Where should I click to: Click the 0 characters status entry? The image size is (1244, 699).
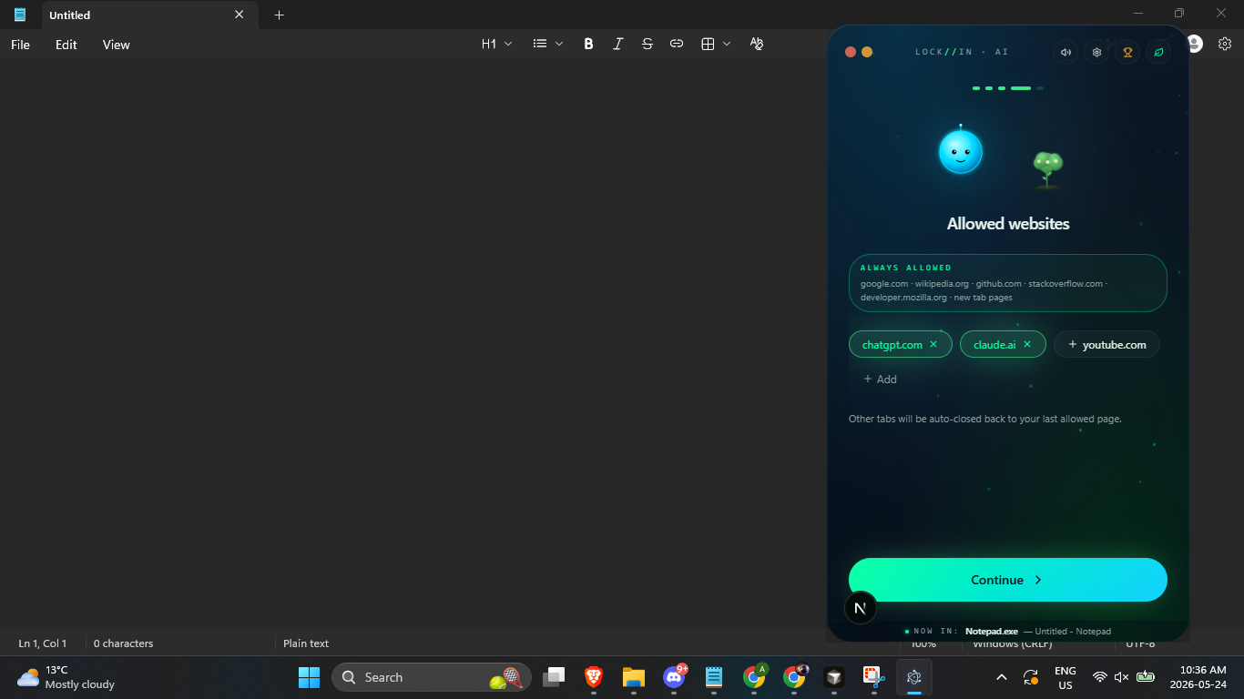coord(123,643)
